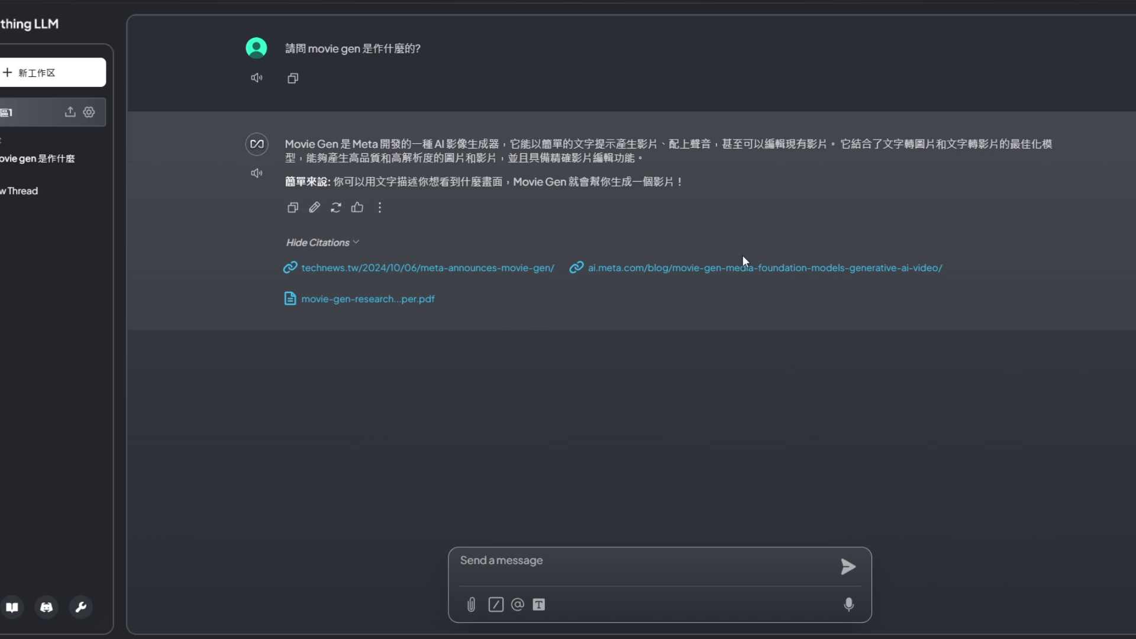This screenshot has width=1136, height=639.
Task: Create a New Thread
Action: click(19, 191)
